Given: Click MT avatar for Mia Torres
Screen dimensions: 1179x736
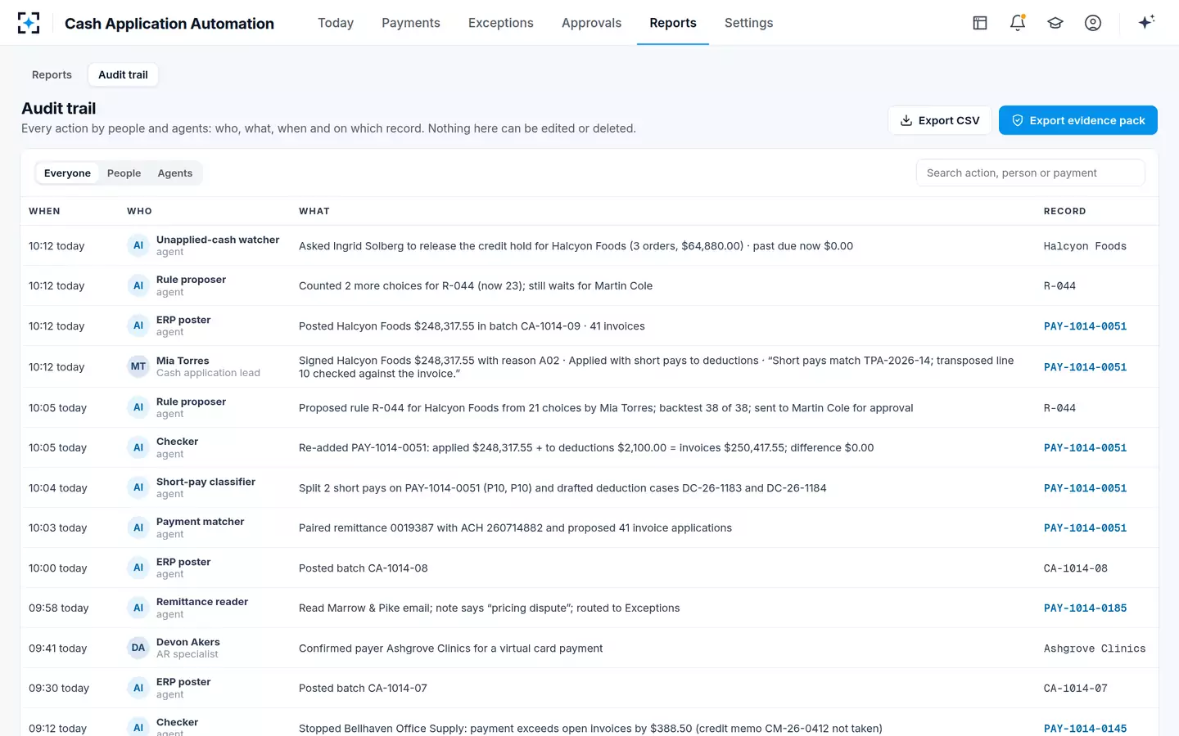Looking at the screenshot, I should (x=138, y=366).
